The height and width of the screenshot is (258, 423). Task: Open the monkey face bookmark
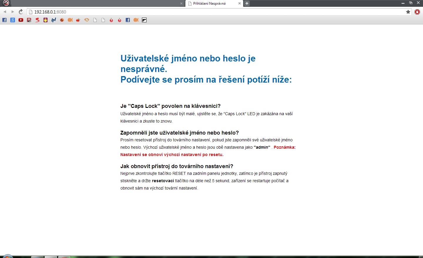coord(87,20)
